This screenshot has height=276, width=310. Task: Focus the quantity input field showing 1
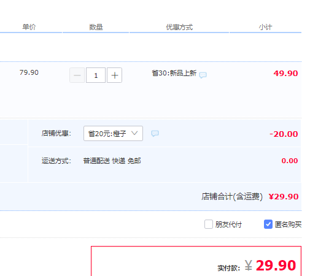point(96,75)
